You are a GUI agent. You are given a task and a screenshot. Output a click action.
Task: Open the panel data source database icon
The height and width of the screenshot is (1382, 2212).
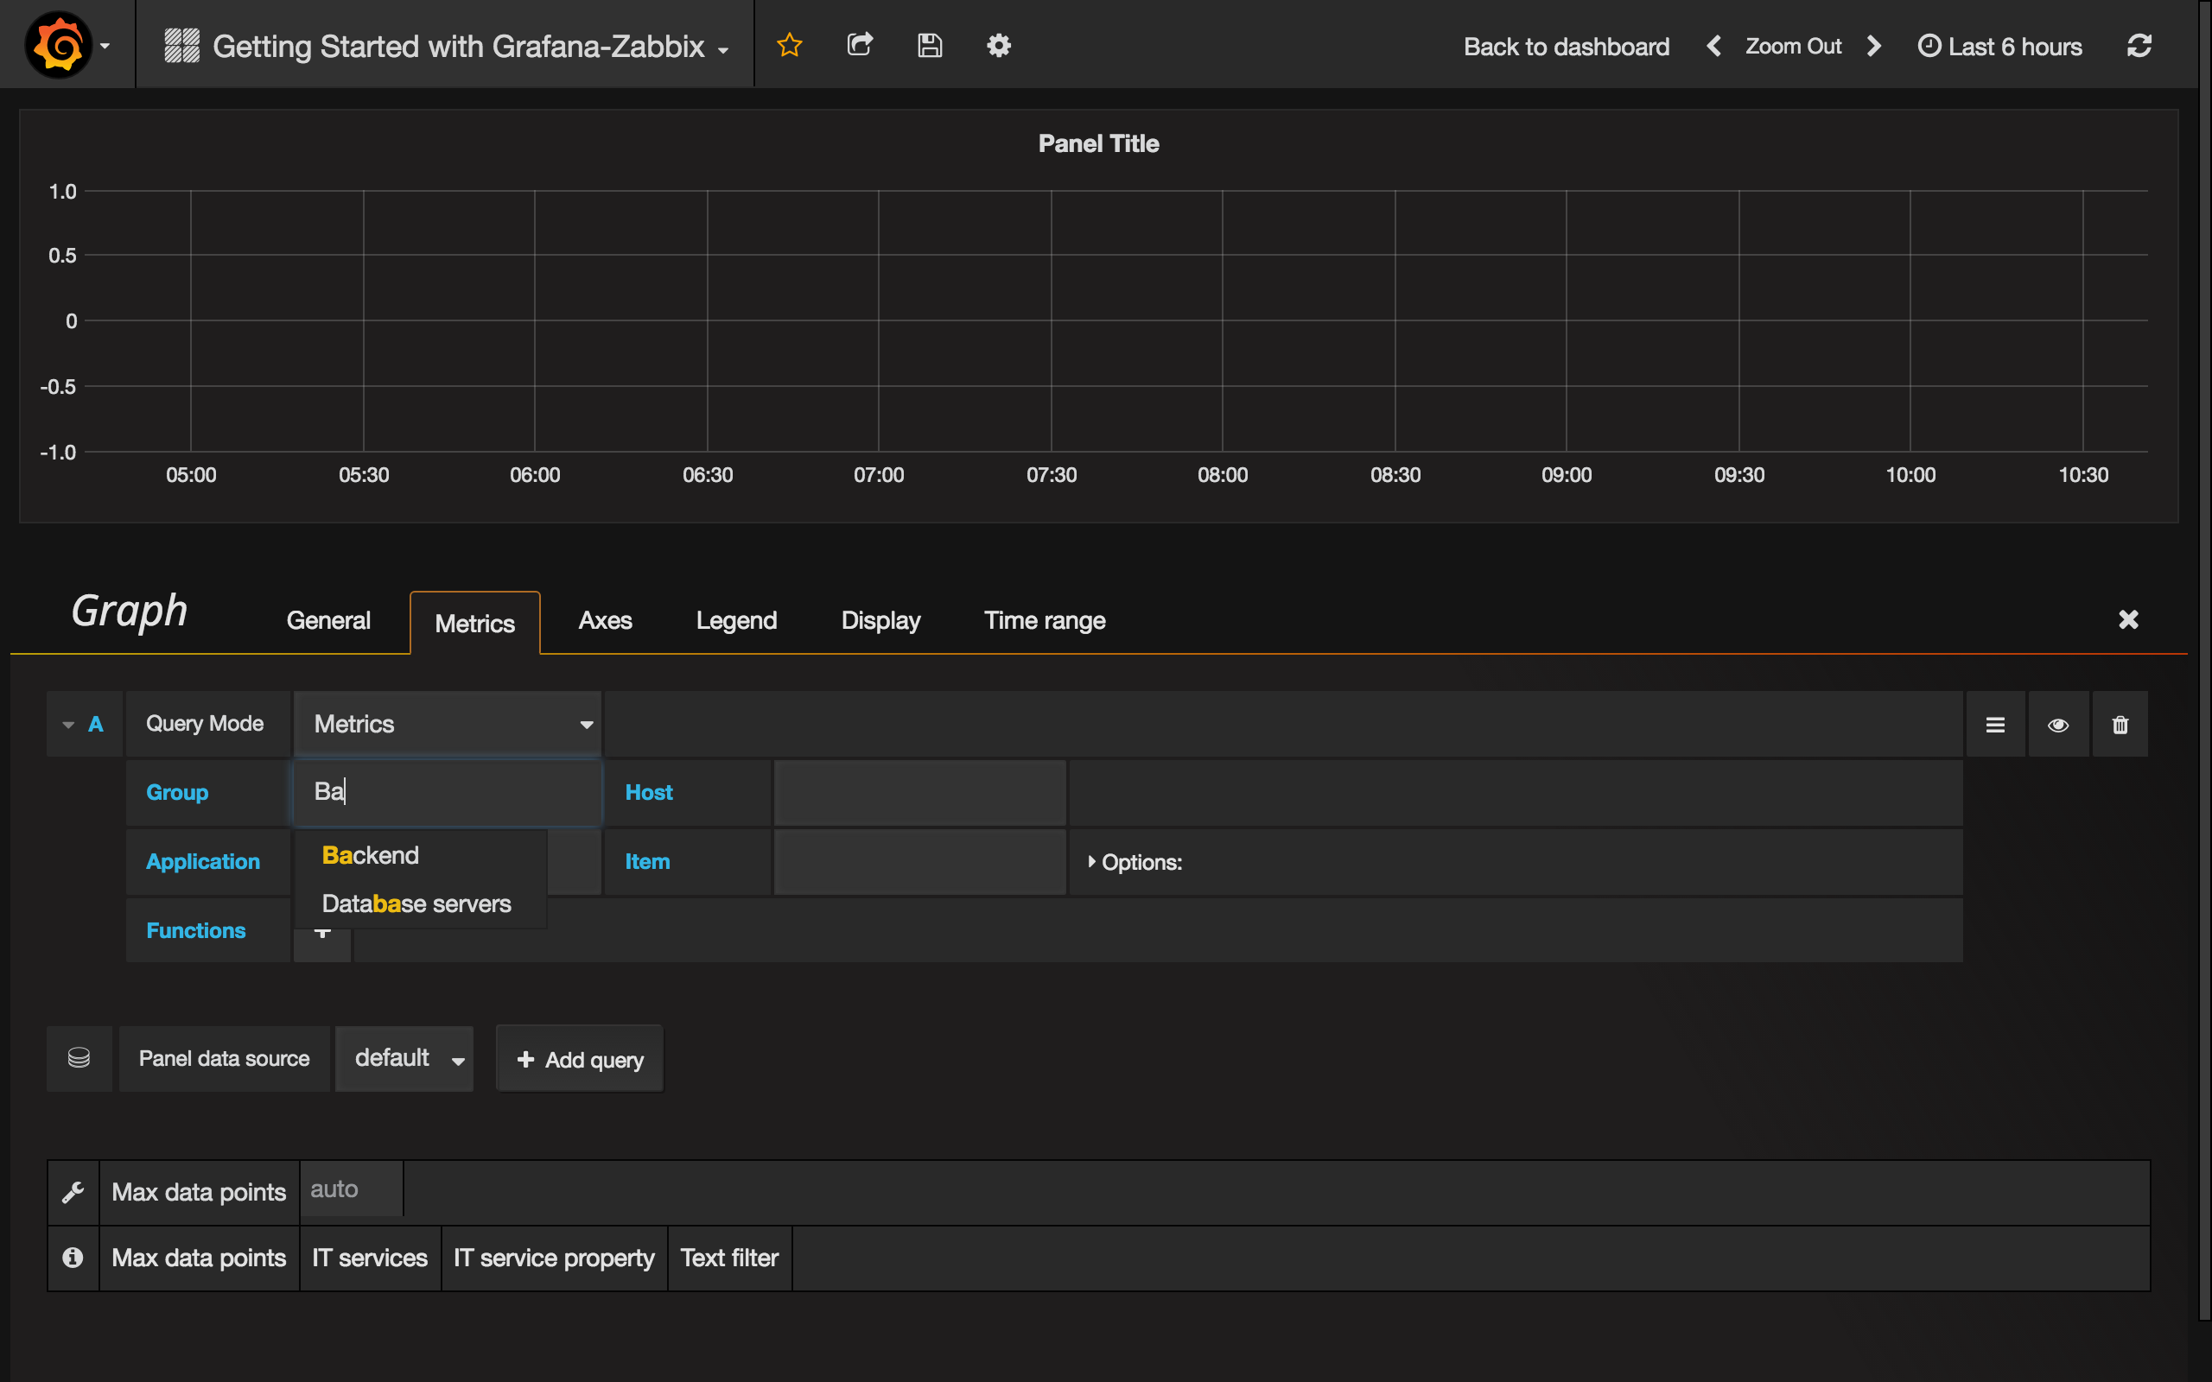(79, 1057)
